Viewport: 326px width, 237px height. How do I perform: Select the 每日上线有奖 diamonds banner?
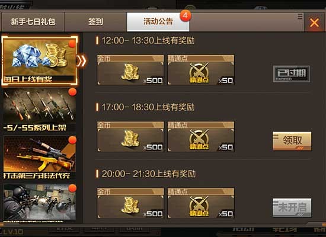tap(40, 60)
